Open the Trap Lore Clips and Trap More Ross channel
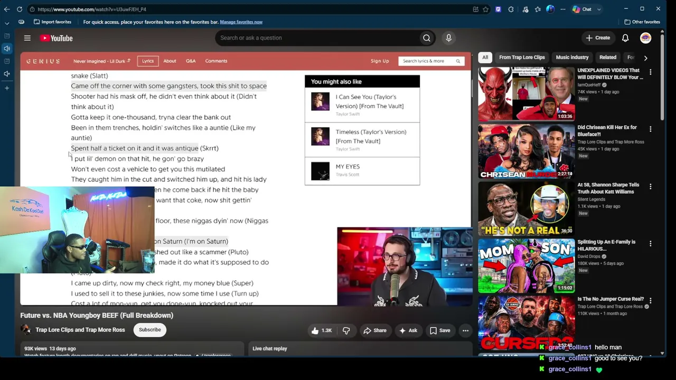 coord(80,330)
